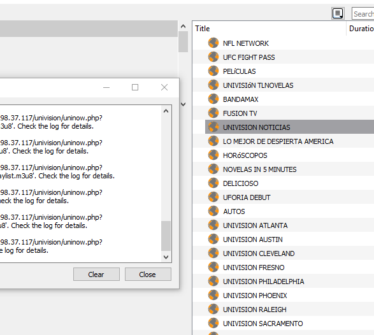Select the highlighted row in left panel

pyautogui.click(x=89, y=29)
